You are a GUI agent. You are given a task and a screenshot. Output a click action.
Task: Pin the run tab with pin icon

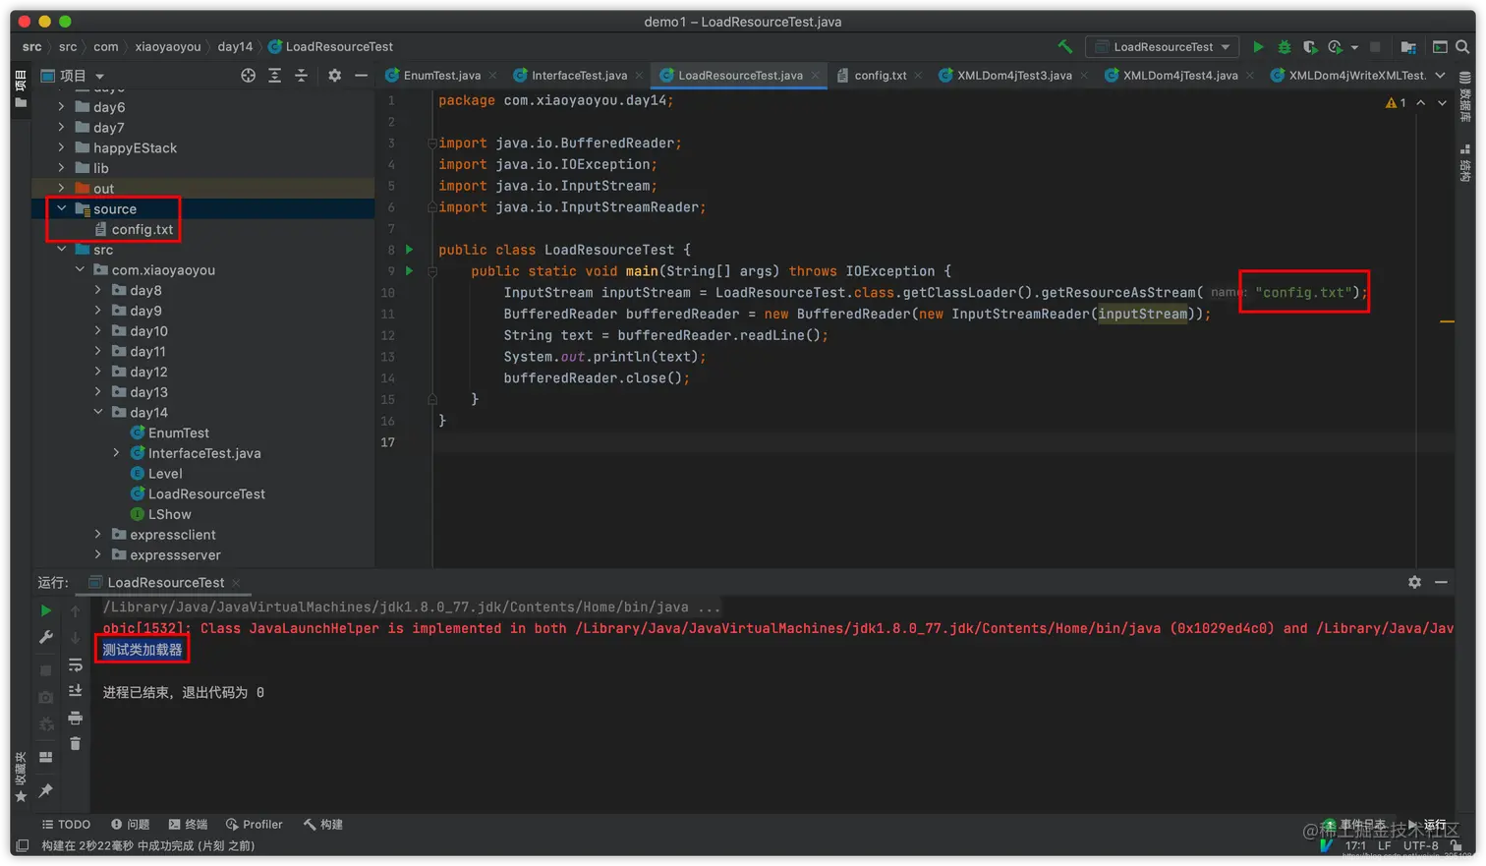tap(45, 790)
